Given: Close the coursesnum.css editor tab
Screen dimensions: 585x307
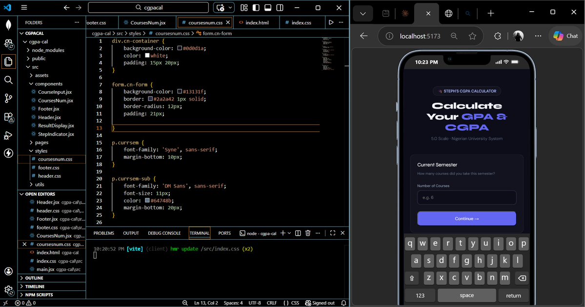Looking at the screenshot, I should 228,22.
